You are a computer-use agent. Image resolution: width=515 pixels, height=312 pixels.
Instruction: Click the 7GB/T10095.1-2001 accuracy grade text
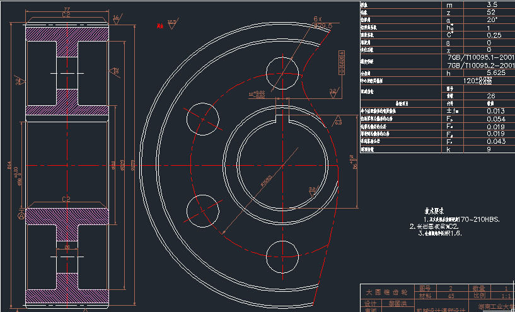pyautogui.click(x=480, y=57)
